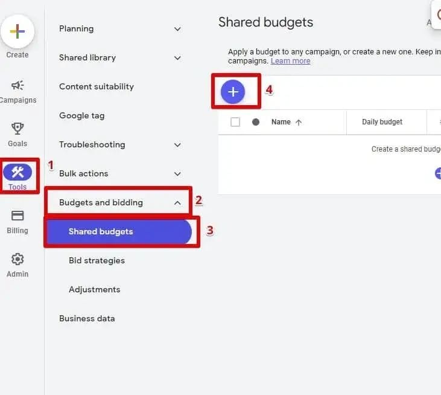The height and width of the screenshot is (395, 441).
Task: Go to Adjustments
Action: 95,290
